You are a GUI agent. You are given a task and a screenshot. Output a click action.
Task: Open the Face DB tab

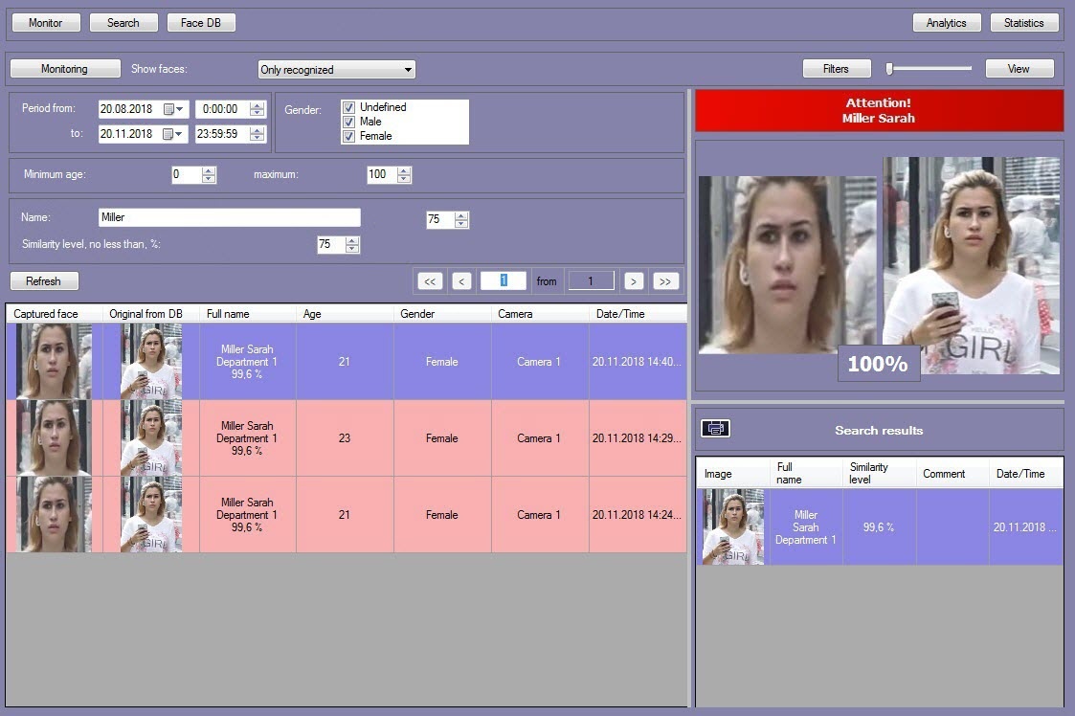pyautogui.click(x=201, y=23)
